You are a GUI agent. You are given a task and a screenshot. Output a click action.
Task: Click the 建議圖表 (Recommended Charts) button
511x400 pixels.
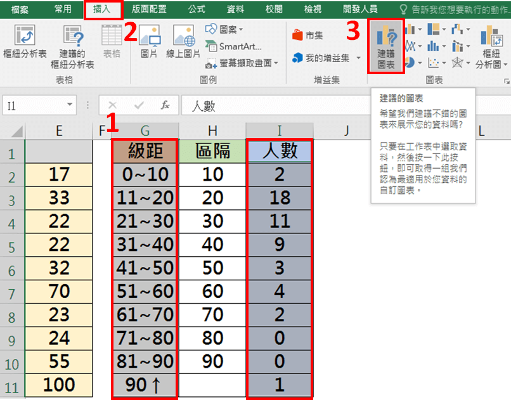[x=385, y=45]
